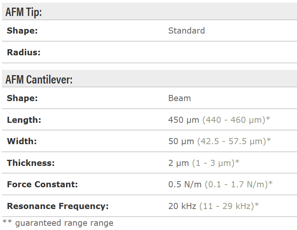This screenshot has height=230, width=297.
Task: Click the Resonance Frequency label
Action: tap(58, 206)
